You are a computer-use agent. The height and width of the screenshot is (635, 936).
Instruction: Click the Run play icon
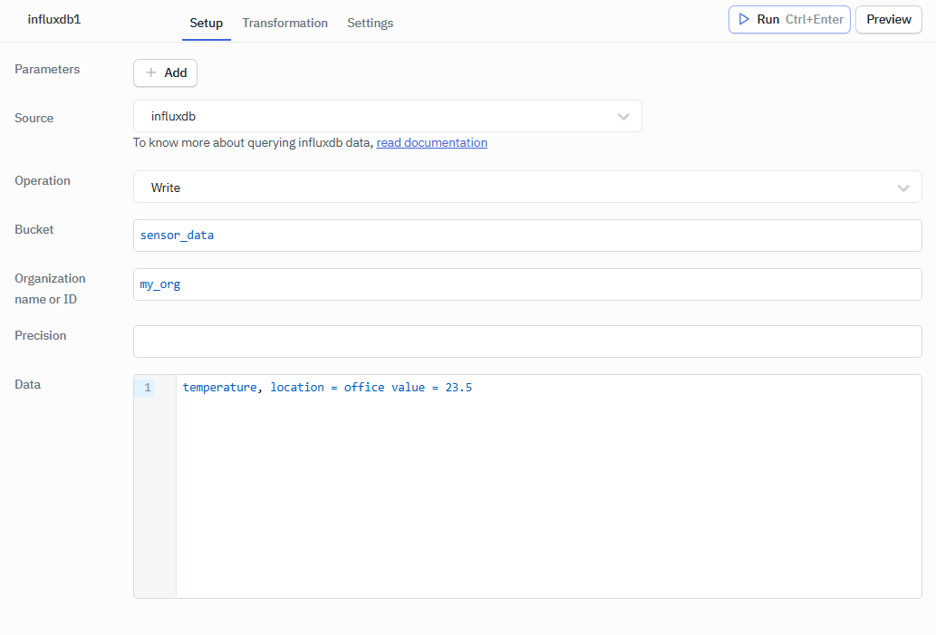(x=743, y=19)
